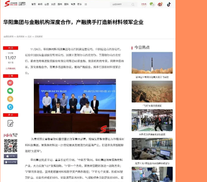207x182 pixels.
Task: Open the Shanxi Daily round header icon
Action: point(144,5)
